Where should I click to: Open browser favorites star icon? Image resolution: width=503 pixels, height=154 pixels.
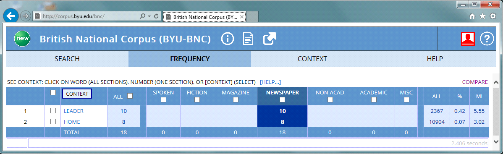coord(482,16)
